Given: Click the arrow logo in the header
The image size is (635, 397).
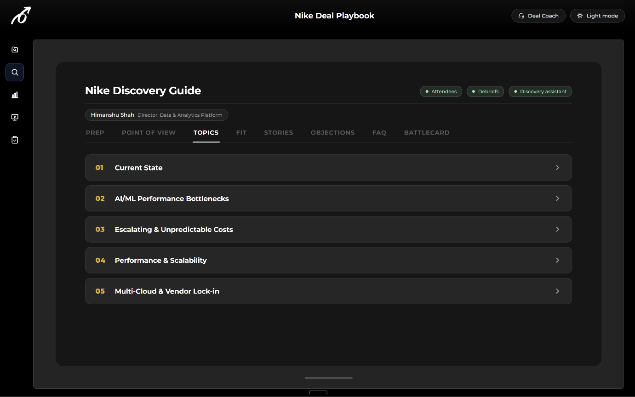Looking at the screenshot, I should pyautogui.click(x=21, y=16).
